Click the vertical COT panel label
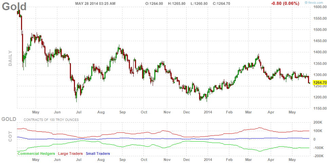The width and height of the screenshot is (327, 163). [x=11, y=136]
